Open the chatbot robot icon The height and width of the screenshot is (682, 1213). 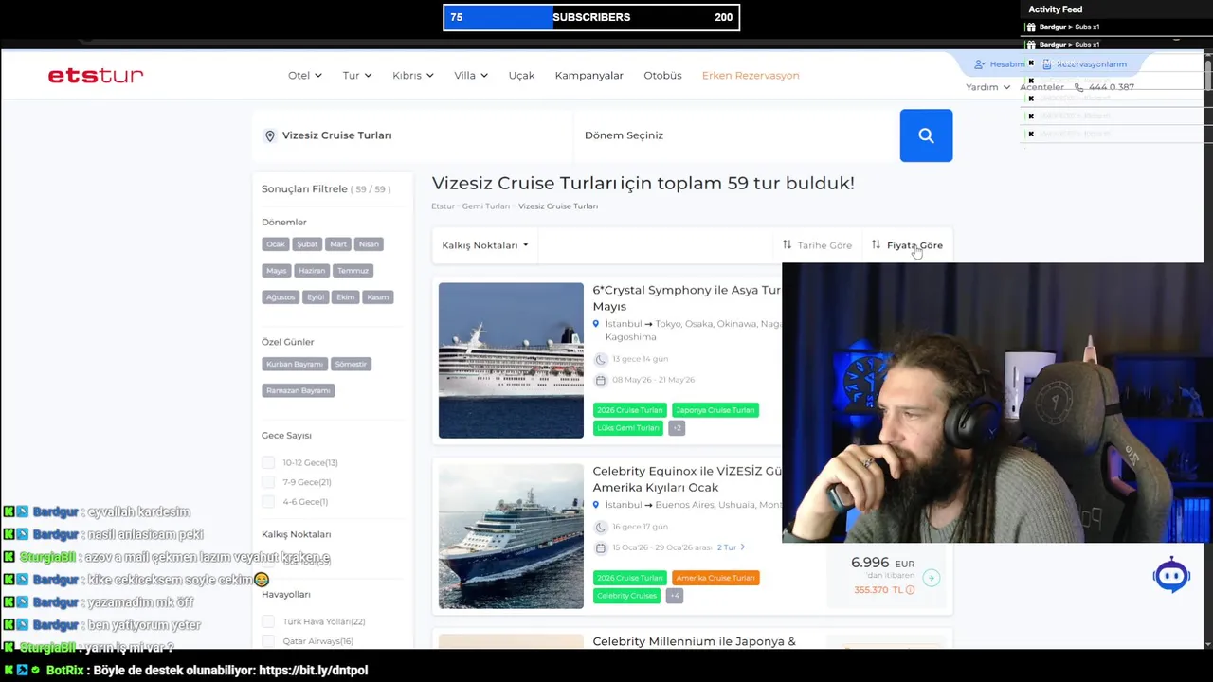[1172, 575]
